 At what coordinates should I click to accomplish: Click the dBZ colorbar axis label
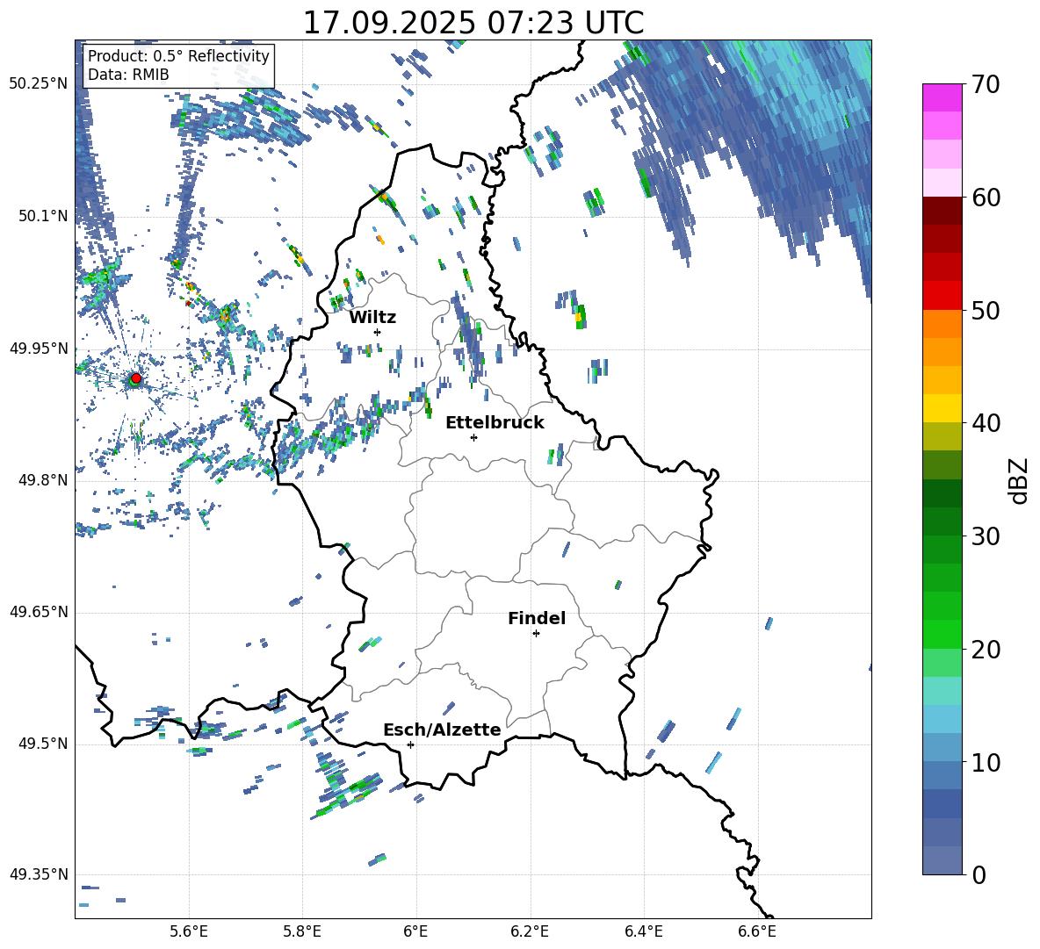coord(1018,480)
